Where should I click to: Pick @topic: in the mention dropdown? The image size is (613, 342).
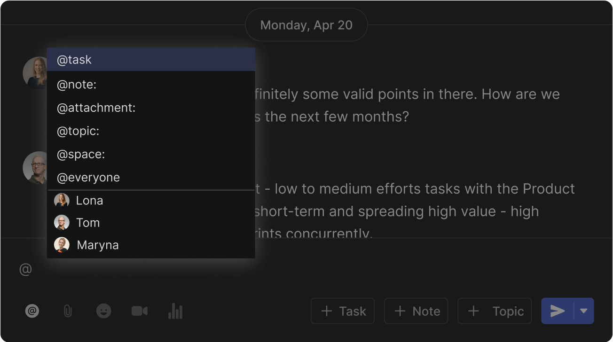pyautogui.click(x=150, y=131)
